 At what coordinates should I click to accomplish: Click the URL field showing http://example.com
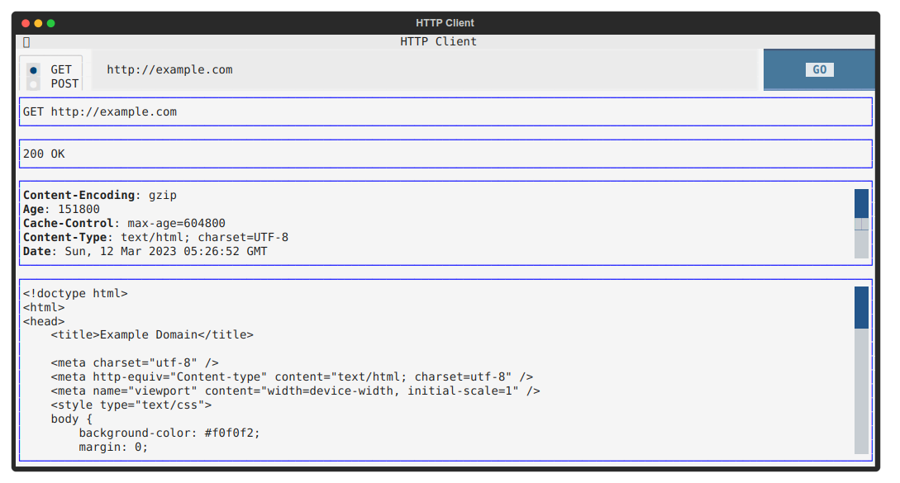[x=426, y=70]
